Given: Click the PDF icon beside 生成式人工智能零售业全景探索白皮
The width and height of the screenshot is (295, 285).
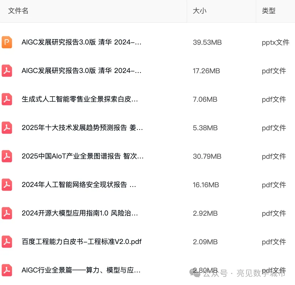Looking at the screenshot, I should click(x=7, y=99).
